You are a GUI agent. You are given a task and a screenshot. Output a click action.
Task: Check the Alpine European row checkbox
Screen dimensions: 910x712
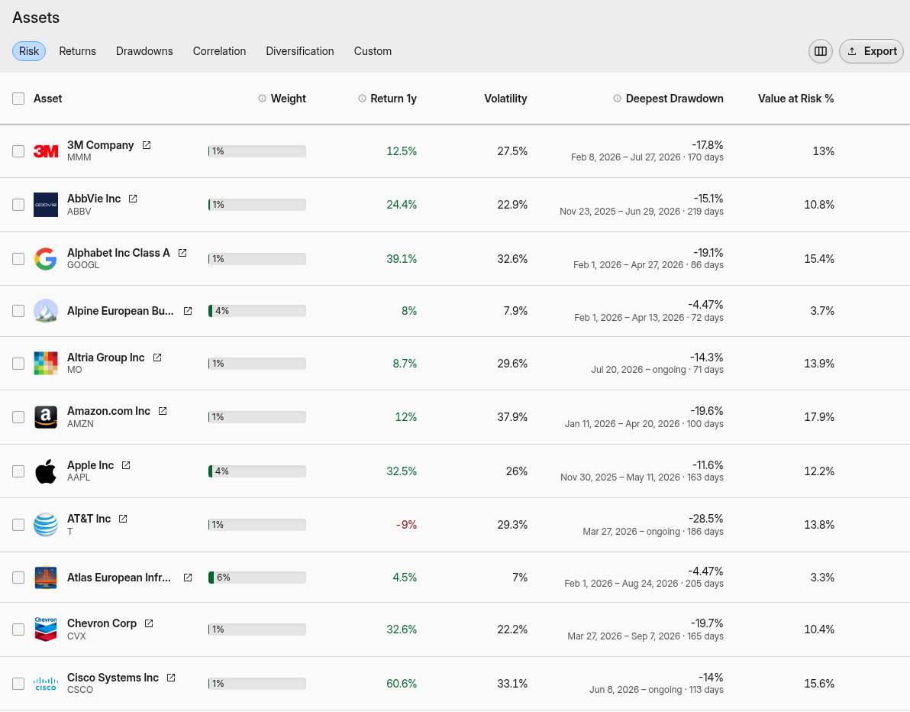pos(18,311)
